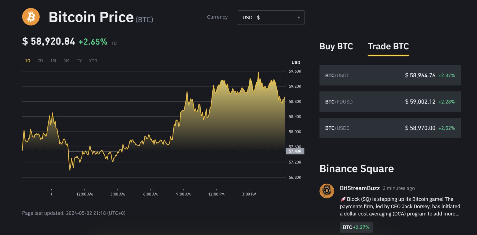The width and height of the screenshot is (477, 235).
Task: Click the dropdown arrow in currency selector
Action: [x=298, y=17]
